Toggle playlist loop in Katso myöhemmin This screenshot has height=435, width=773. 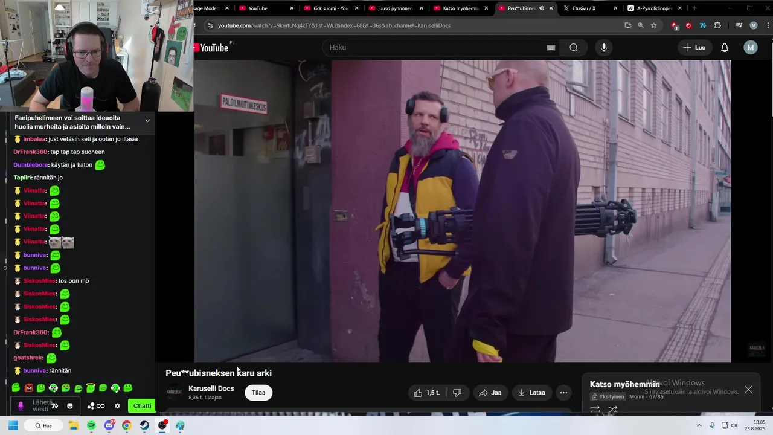click(x=595, y=410)
